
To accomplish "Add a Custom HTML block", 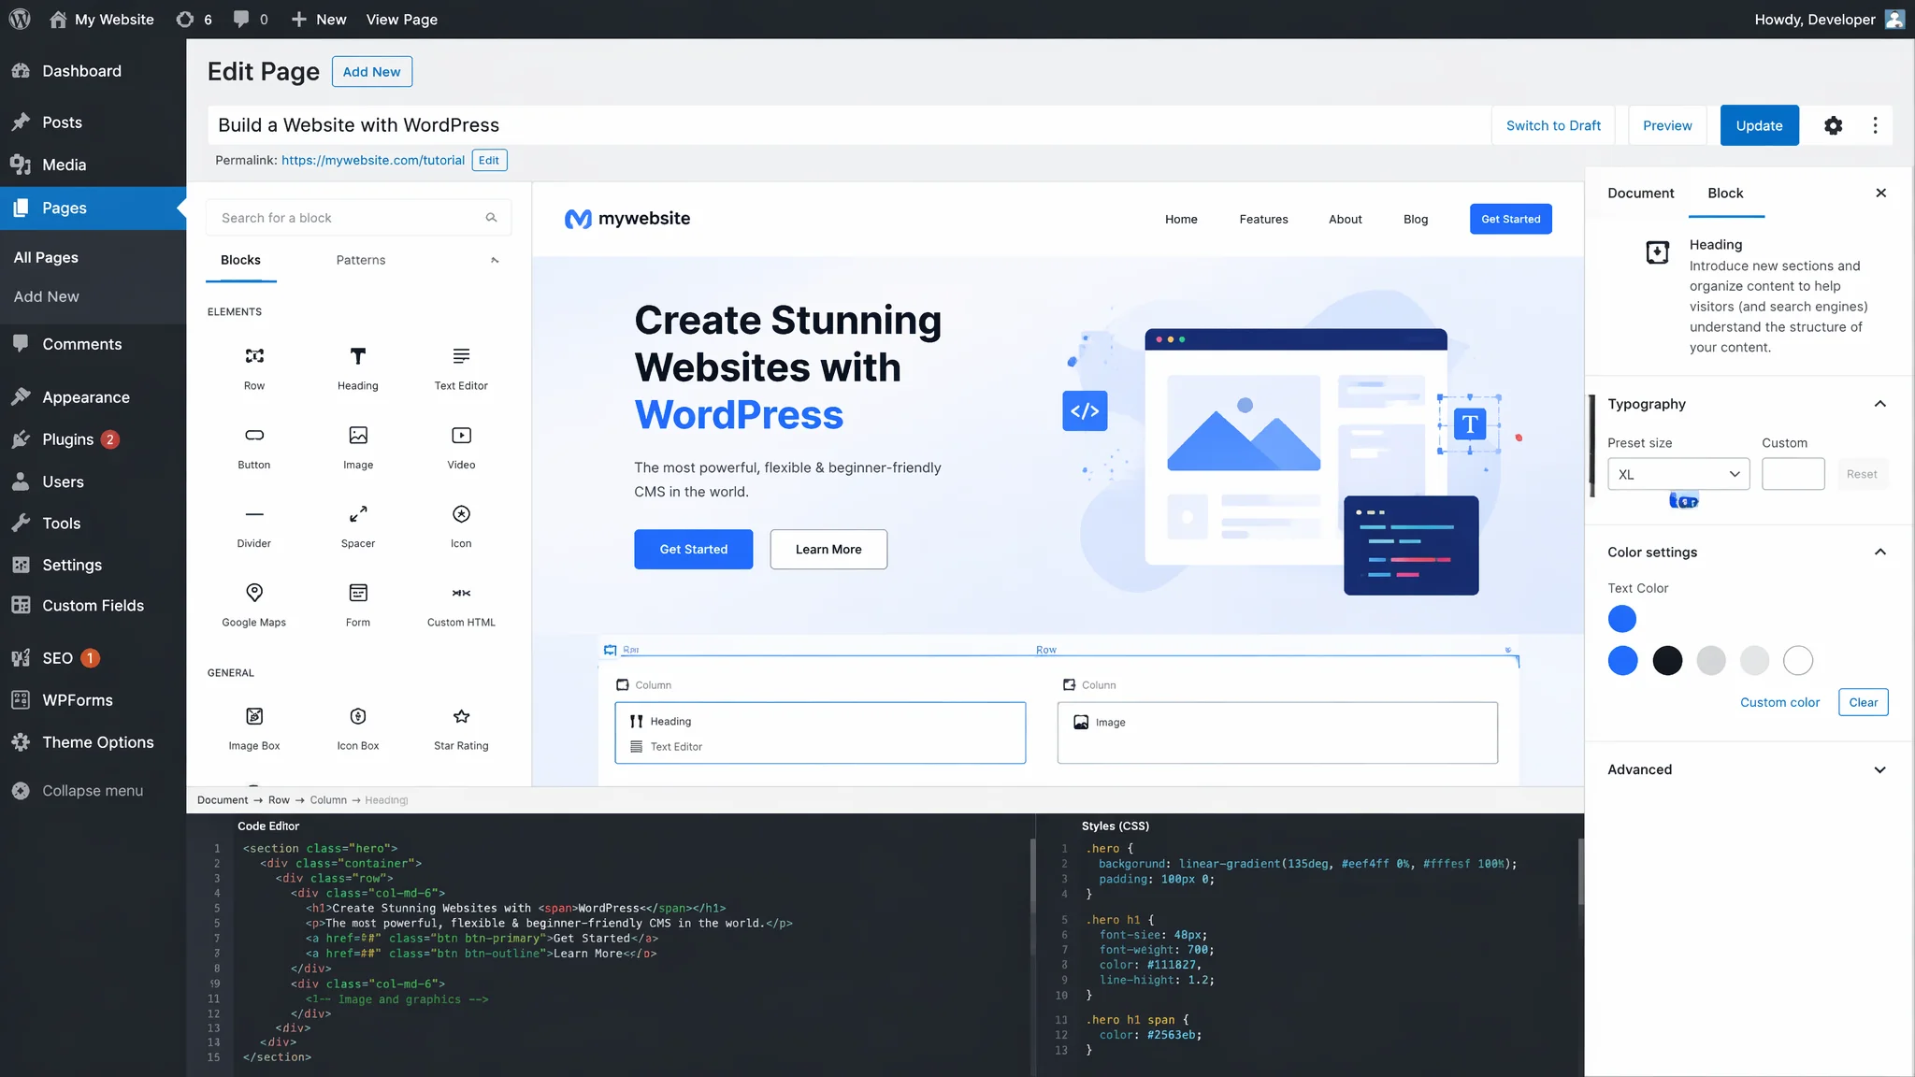I will (461, 604).
